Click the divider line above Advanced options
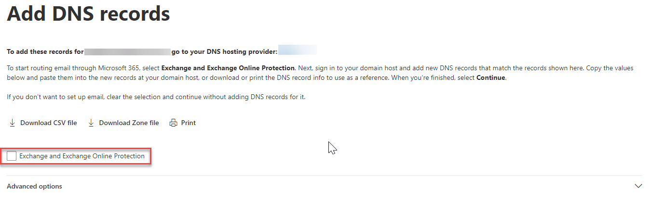This screenshot has height=203, width=650. pos(325,175)
